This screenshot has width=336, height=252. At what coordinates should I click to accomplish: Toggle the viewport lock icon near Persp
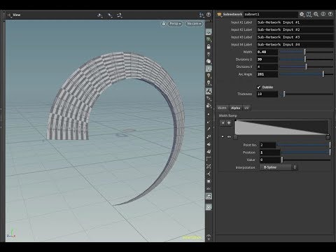pyautogui.click(x=164, y=24)
